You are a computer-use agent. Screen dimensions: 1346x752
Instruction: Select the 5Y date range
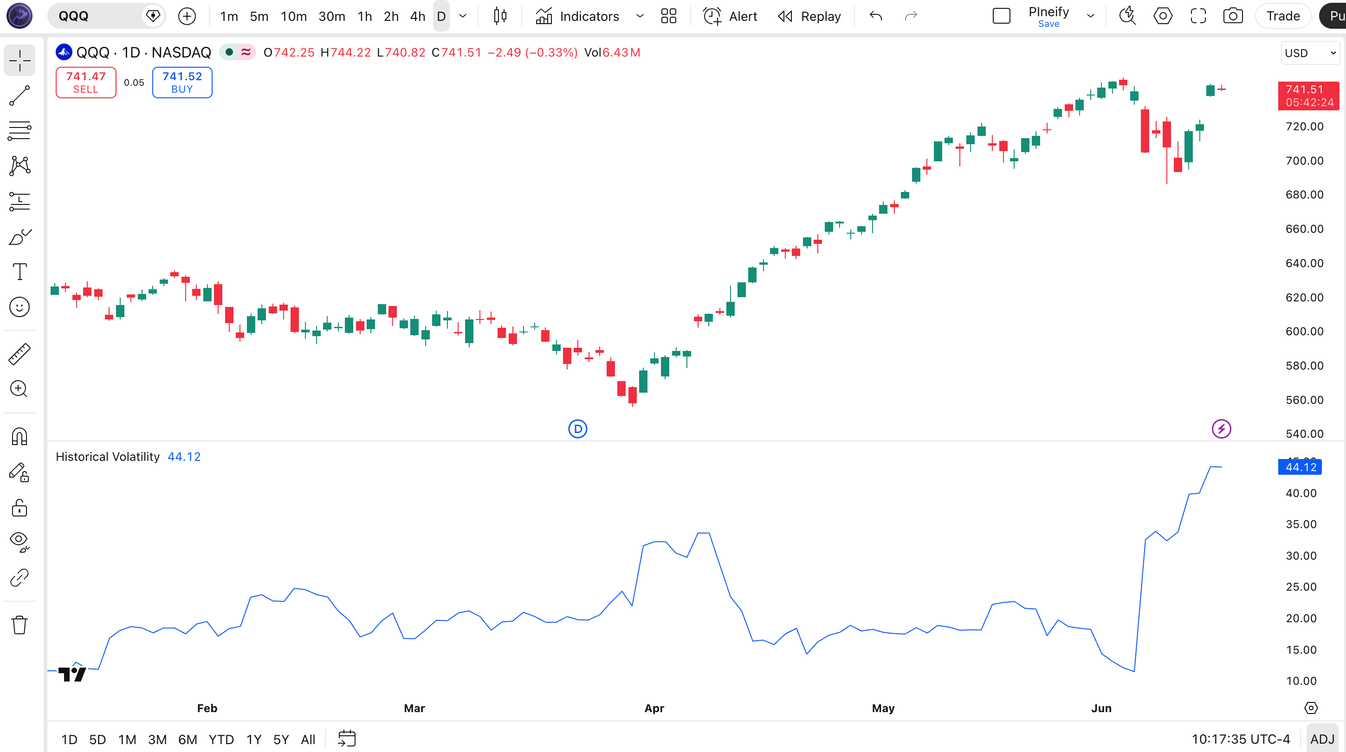(281, 739)
